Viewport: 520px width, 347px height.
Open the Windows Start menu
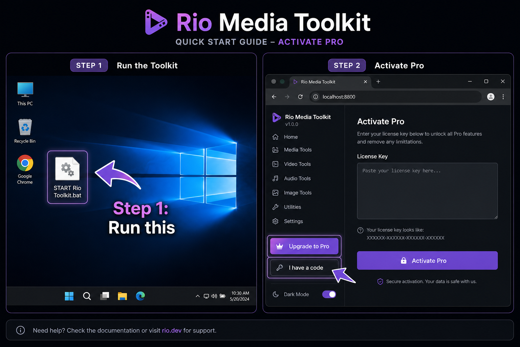(69, 296)
